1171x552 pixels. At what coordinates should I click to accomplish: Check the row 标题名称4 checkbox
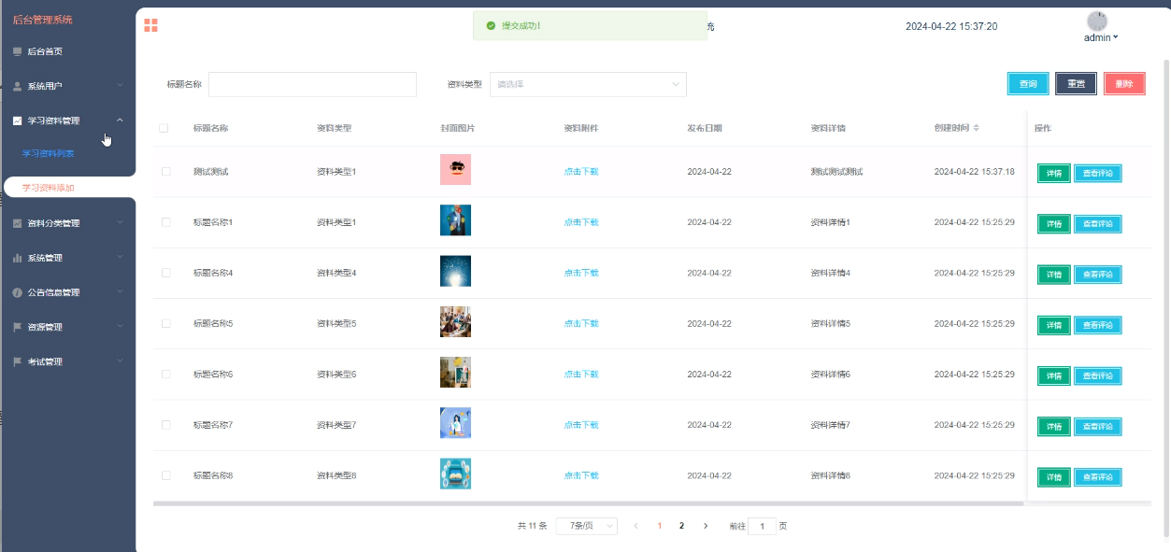point(166,273)
